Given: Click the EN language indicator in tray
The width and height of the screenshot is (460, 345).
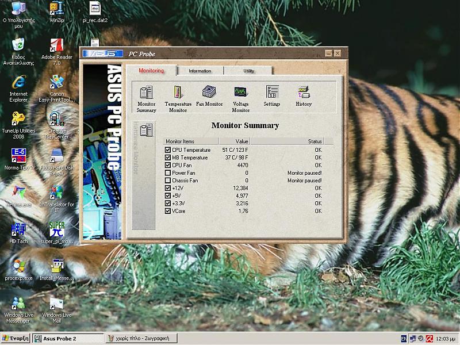Looking at the screenshot, I should [x=404, y=339].
